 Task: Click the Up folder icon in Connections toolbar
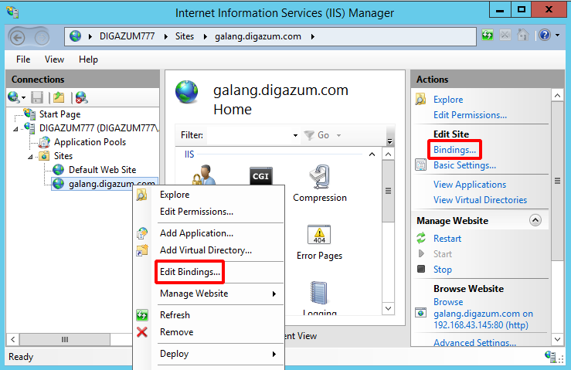tap(58, 97)
